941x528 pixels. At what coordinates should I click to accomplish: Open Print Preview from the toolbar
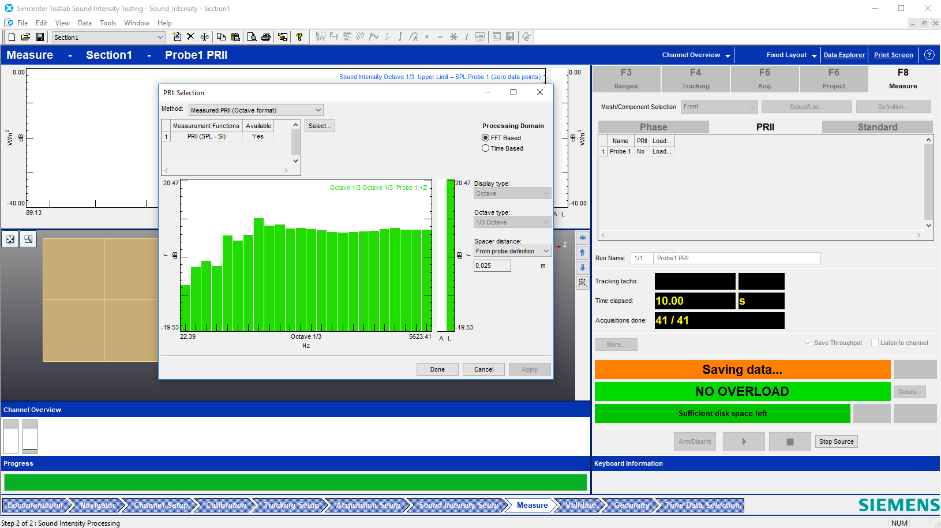252,37
